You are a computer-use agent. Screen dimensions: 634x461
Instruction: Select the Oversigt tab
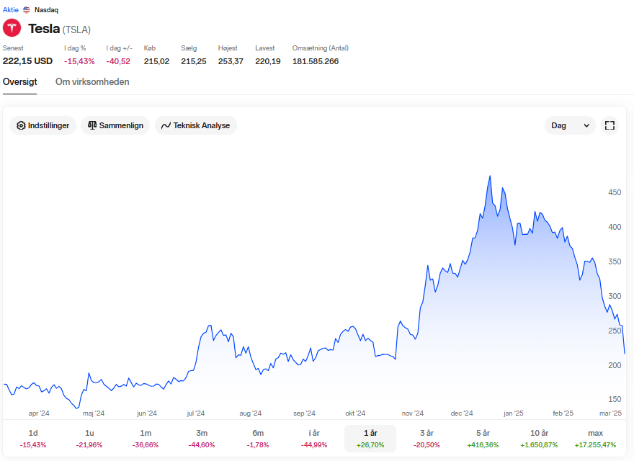pyautogui.click(x=20, y=81)
